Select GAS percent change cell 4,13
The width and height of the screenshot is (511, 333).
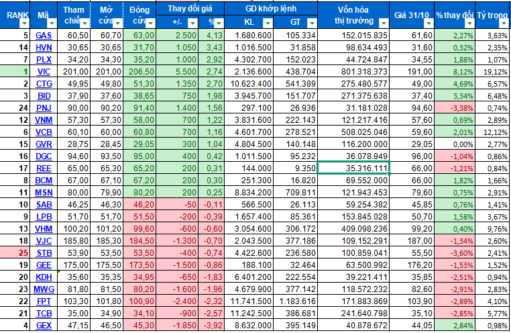(x=211, y=35)
